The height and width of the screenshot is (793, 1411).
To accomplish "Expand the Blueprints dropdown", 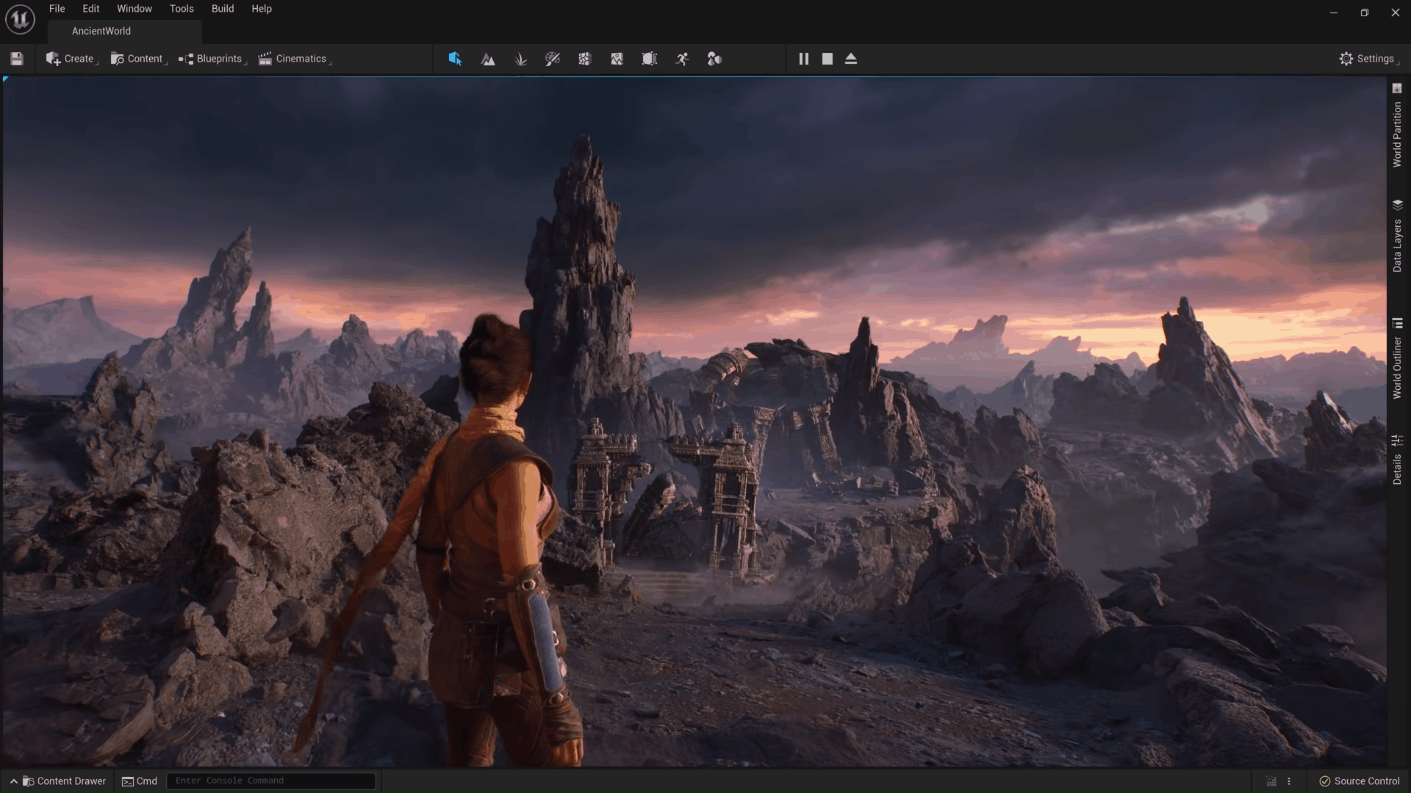I will click(x=212, y=59).
